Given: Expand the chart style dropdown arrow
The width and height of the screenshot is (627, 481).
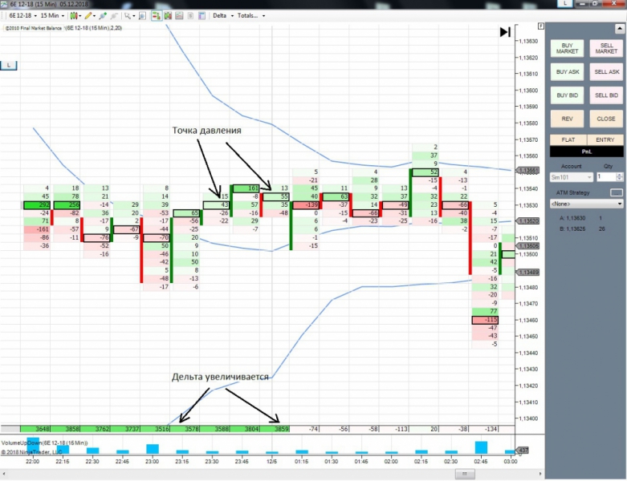Looking at the screenshot, I should pos(80,16).
